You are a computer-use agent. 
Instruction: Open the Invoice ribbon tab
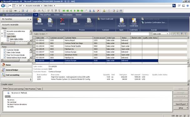coord(57,15)
